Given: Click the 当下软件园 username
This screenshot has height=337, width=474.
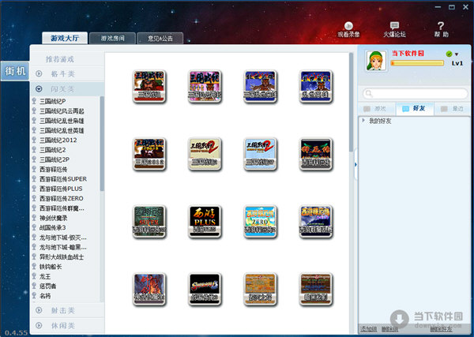Looking at the screenshot, I should click(408, 54).
